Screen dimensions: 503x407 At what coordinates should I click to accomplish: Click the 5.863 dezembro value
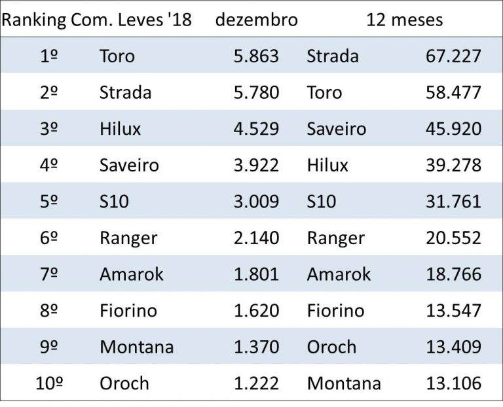coord(256,56)
